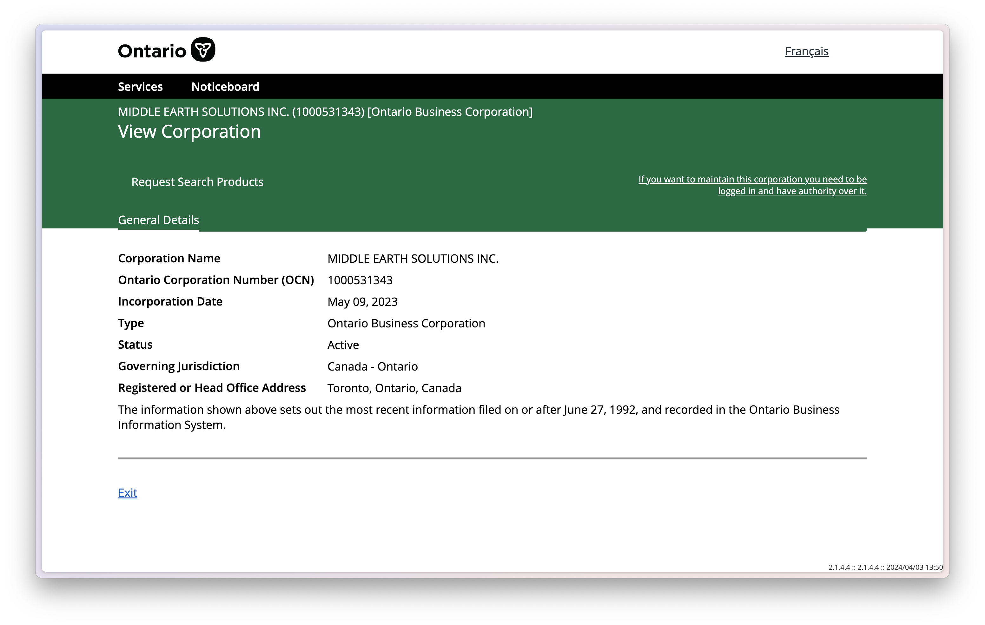
Task: Click the information disclaimer paragraph
Action: click(479, 417)
